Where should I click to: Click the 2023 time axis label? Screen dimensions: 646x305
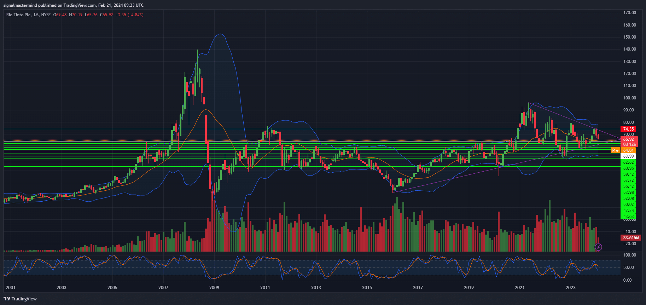[571, 288]
